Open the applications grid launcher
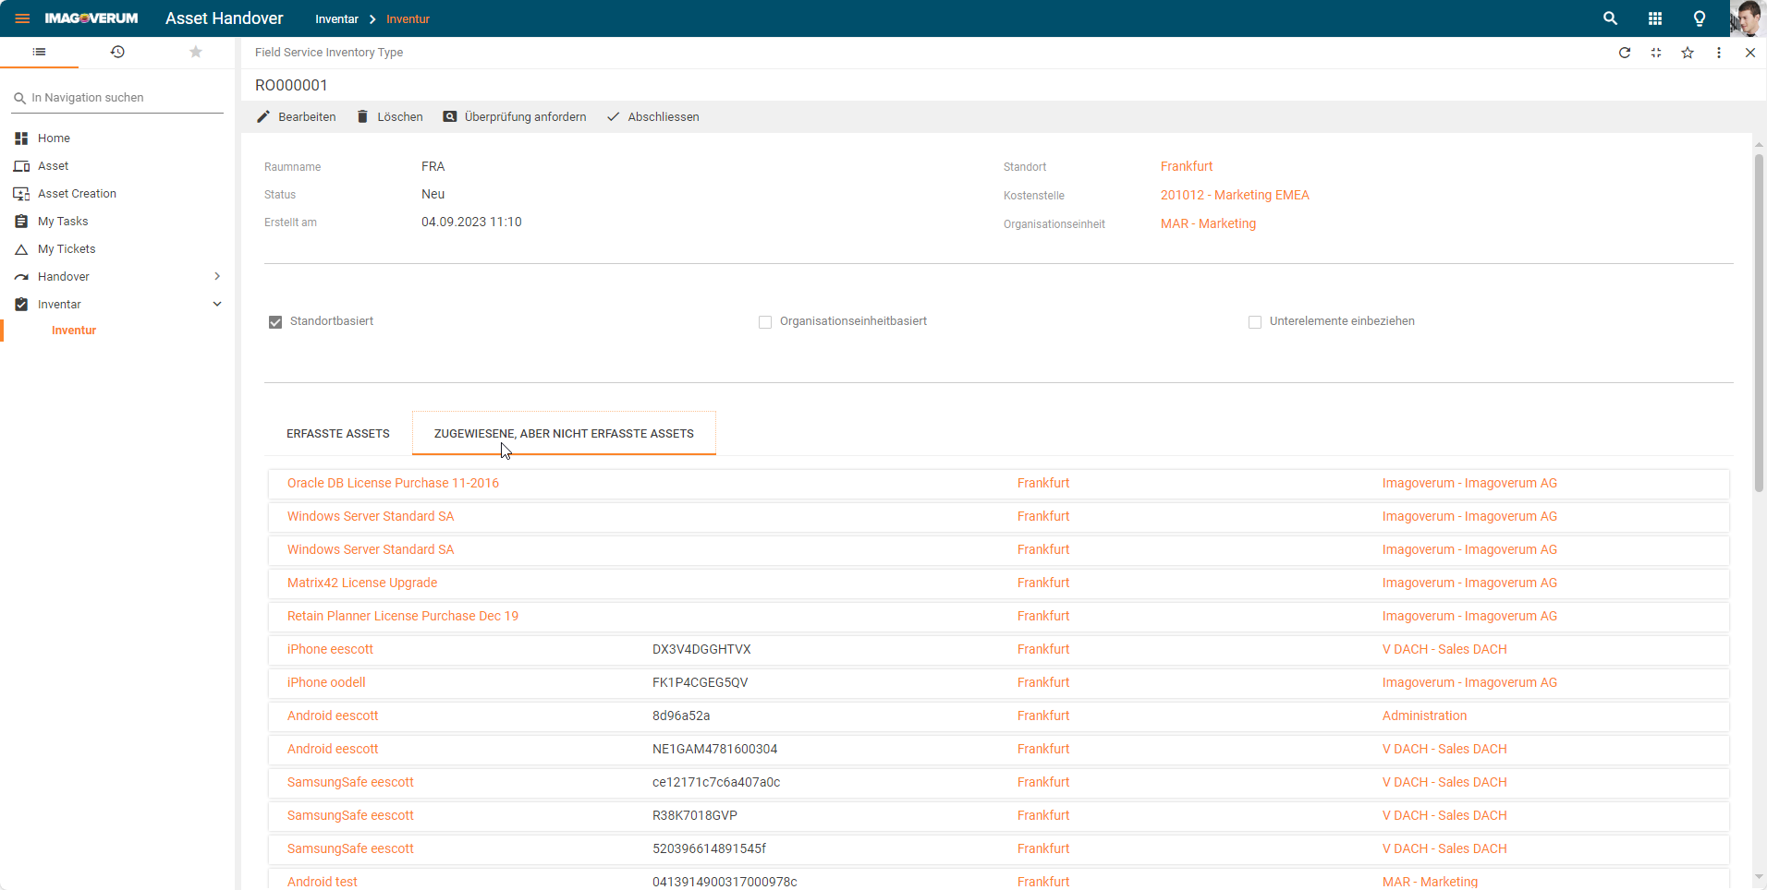 [1655, 18]
